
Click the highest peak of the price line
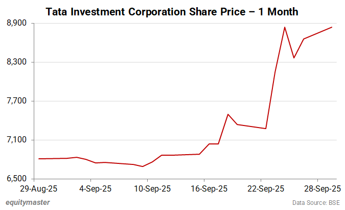coord(285,27)
